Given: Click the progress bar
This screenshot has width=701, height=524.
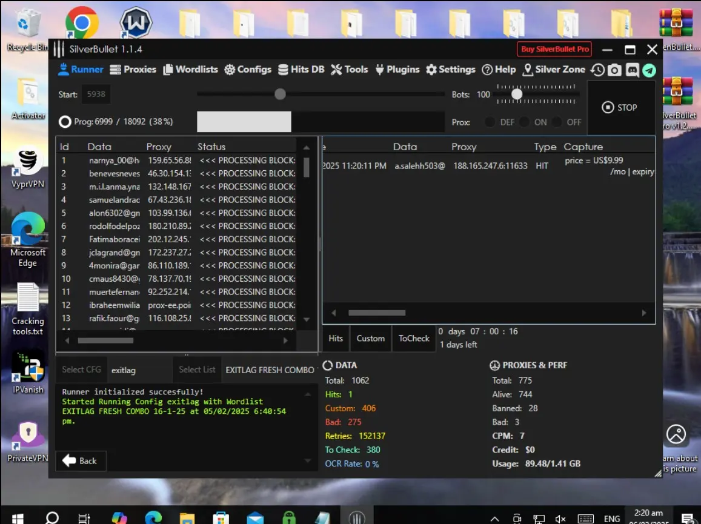Looking at the screenshot, I should point(321,122).
